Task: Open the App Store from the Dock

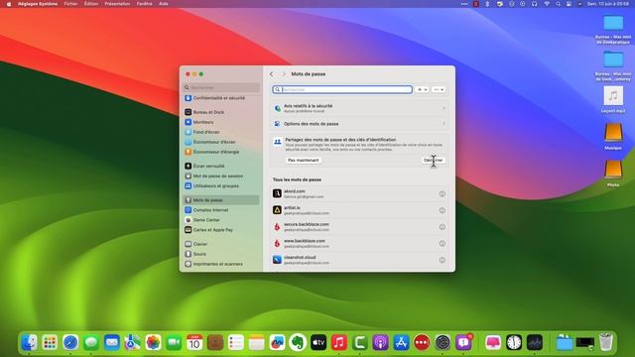Action: pyautogui.click(x=401, y=342)
